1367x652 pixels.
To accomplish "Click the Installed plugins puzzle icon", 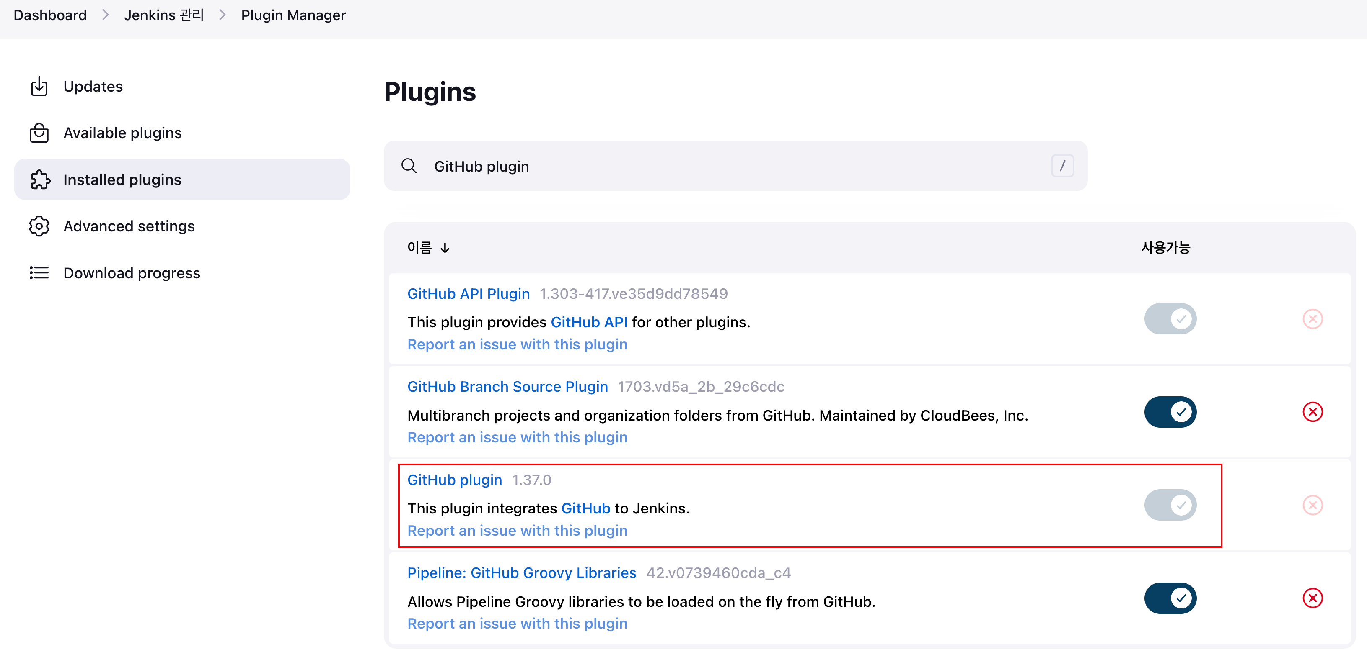I will tap(39, 179).
